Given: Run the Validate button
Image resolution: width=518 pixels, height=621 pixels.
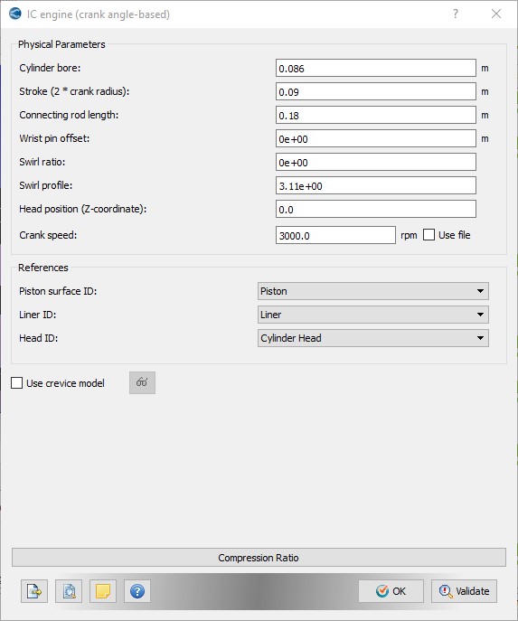Looking at the screenshot, I should point(464,591).
